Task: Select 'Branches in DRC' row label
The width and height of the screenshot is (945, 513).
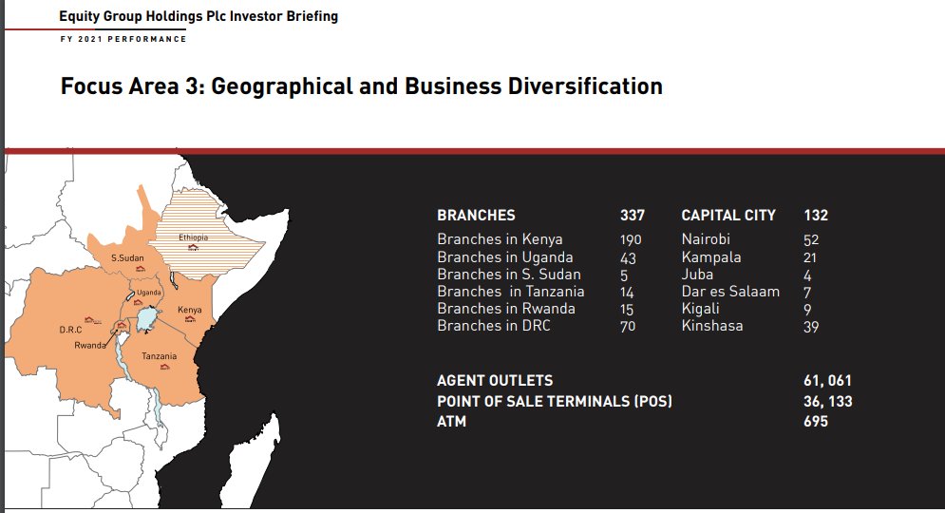Action: [x=494, y=326]
